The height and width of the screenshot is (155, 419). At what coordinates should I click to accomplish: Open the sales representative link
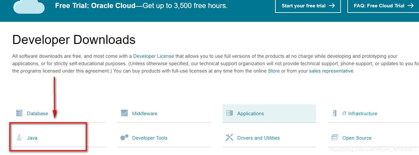click(331, 71)
